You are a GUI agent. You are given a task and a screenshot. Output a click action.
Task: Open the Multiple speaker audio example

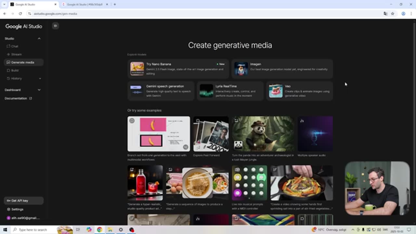pos(315,134)
